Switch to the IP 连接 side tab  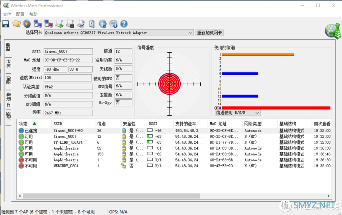coord(8,100)
